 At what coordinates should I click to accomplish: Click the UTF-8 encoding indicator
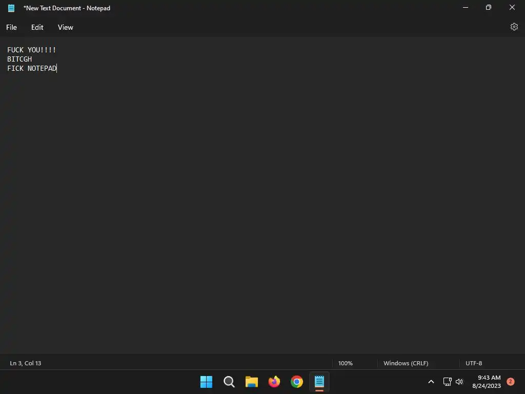[474, 363]
